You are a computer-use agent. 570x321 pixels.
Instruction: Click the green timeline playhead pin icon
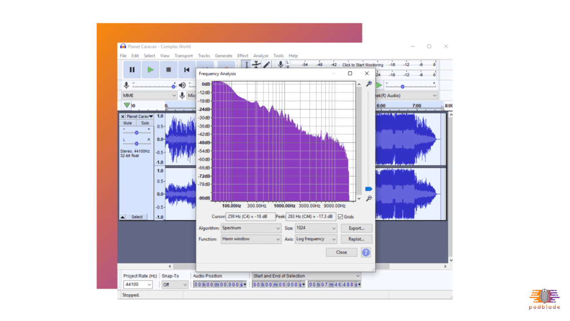pyautogui.click(x=126, y=105)
